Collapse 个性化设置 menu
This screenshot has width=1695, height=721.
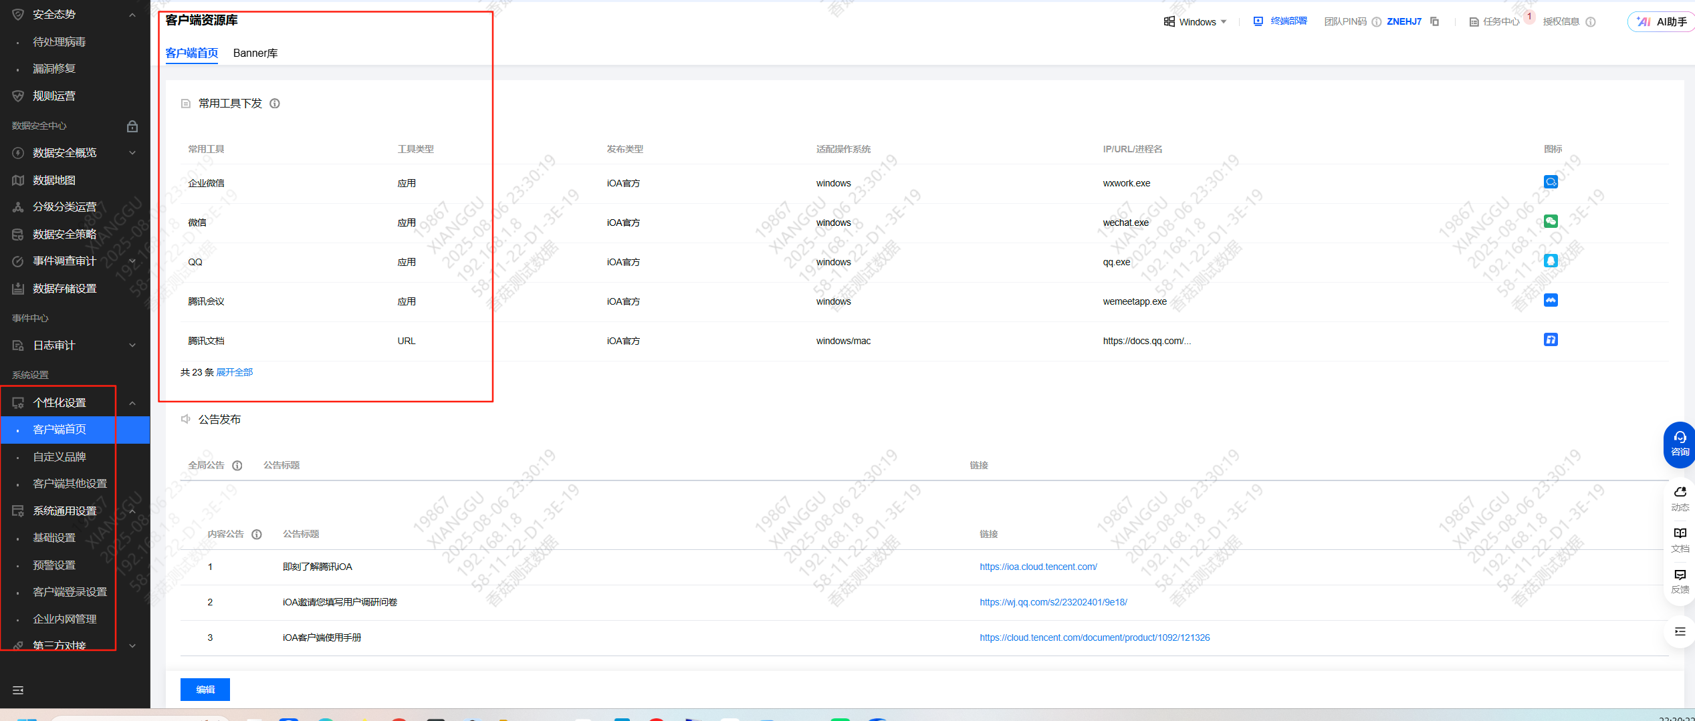[x=132, y=403]
